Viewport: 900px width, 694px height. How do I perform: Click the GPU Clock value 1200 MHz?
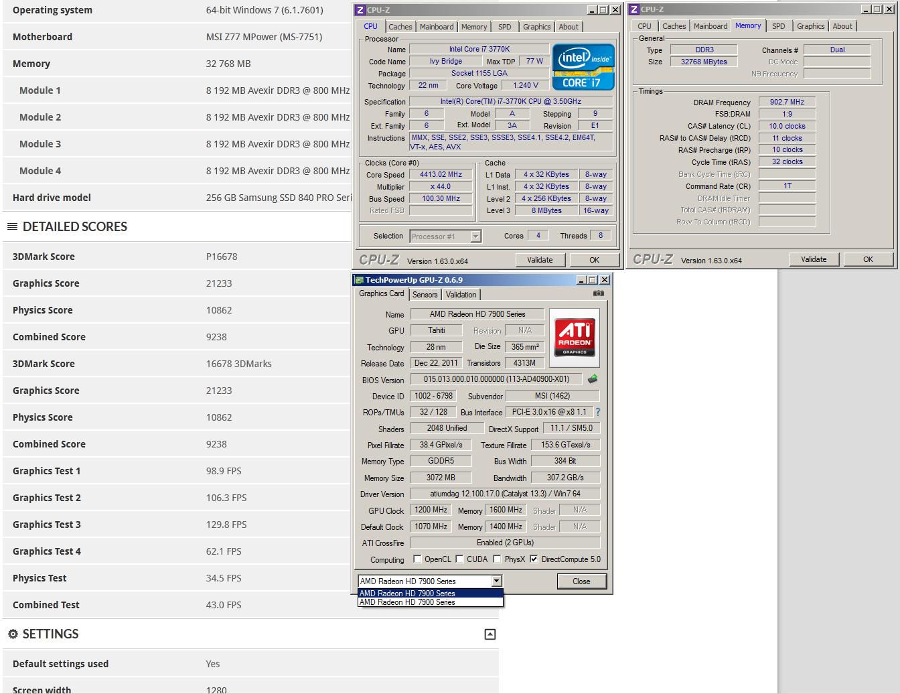click(x=431, y=510)
